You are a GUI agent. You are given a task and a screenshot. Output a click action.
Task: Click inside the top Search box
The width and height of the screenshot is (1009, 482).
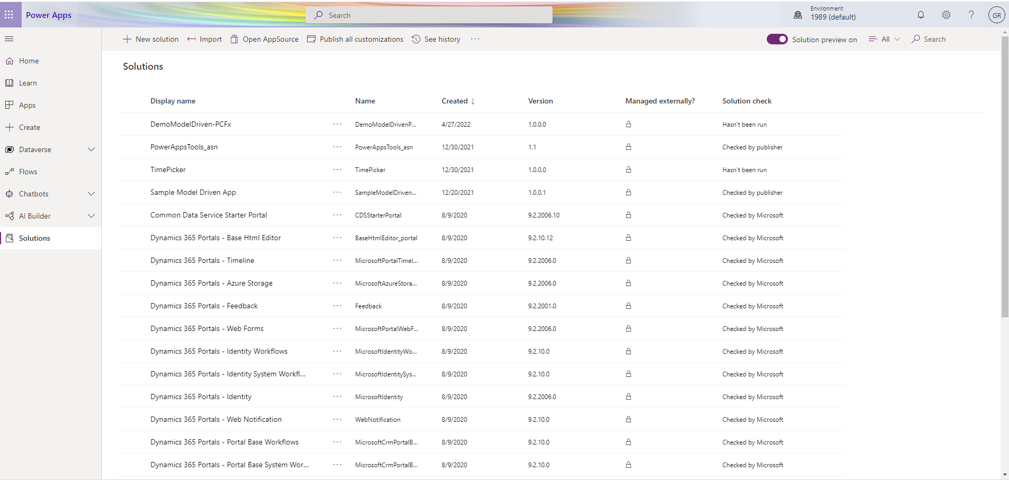coord(429,15)
